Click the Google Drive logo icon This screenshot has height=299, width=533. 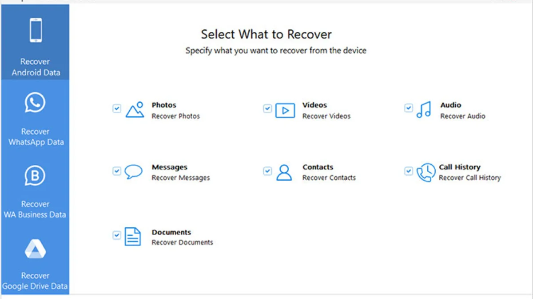[x=35, y=249]
